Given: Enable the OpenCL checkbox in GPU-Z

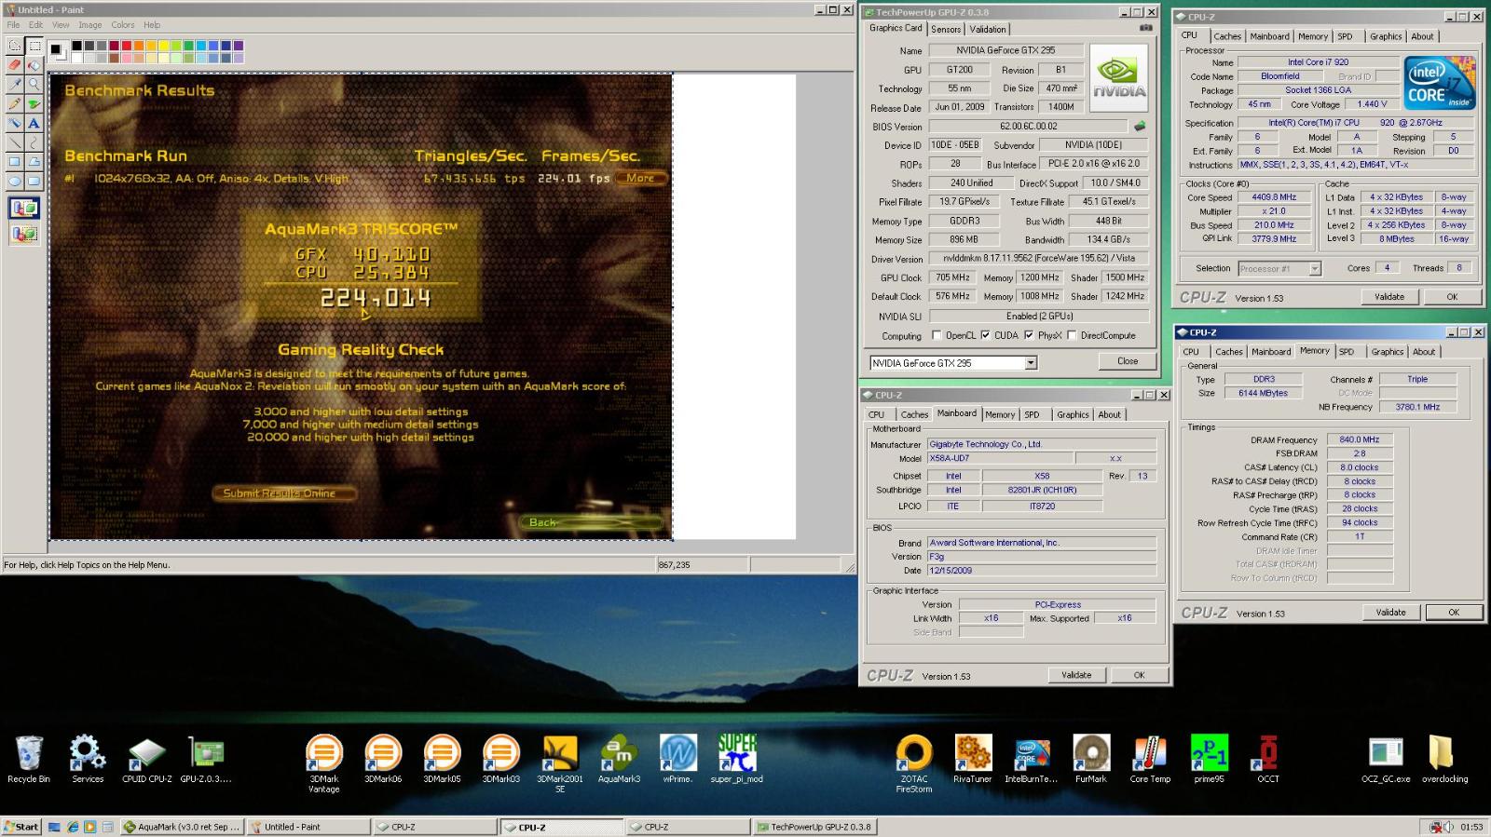Looking at the screenshot, I should [x=937, y=336].
